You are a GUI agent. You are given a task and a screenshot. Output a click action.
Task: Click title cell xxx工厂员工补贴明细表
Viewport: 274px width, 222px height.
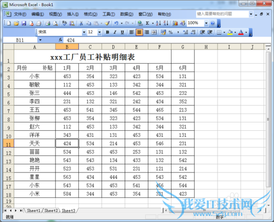pos(93,57)
